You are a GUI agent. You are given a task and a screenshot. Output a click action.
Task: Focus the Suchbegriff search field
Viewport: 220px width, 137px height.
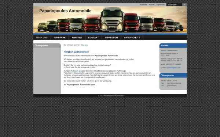(174, 5)
